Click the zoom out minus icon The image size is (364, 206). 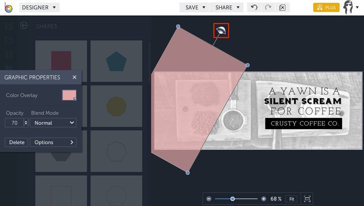[209, 199]
